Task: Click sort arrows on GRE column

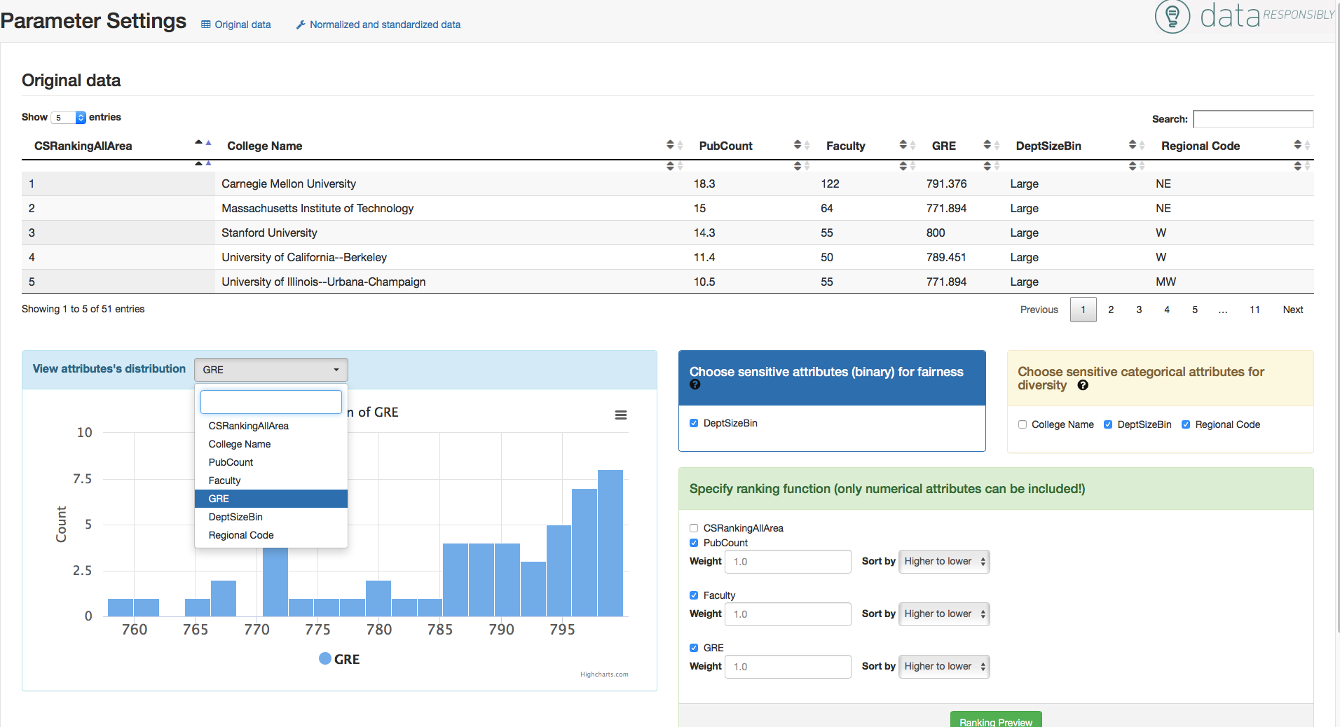Action: coord(992,145)
